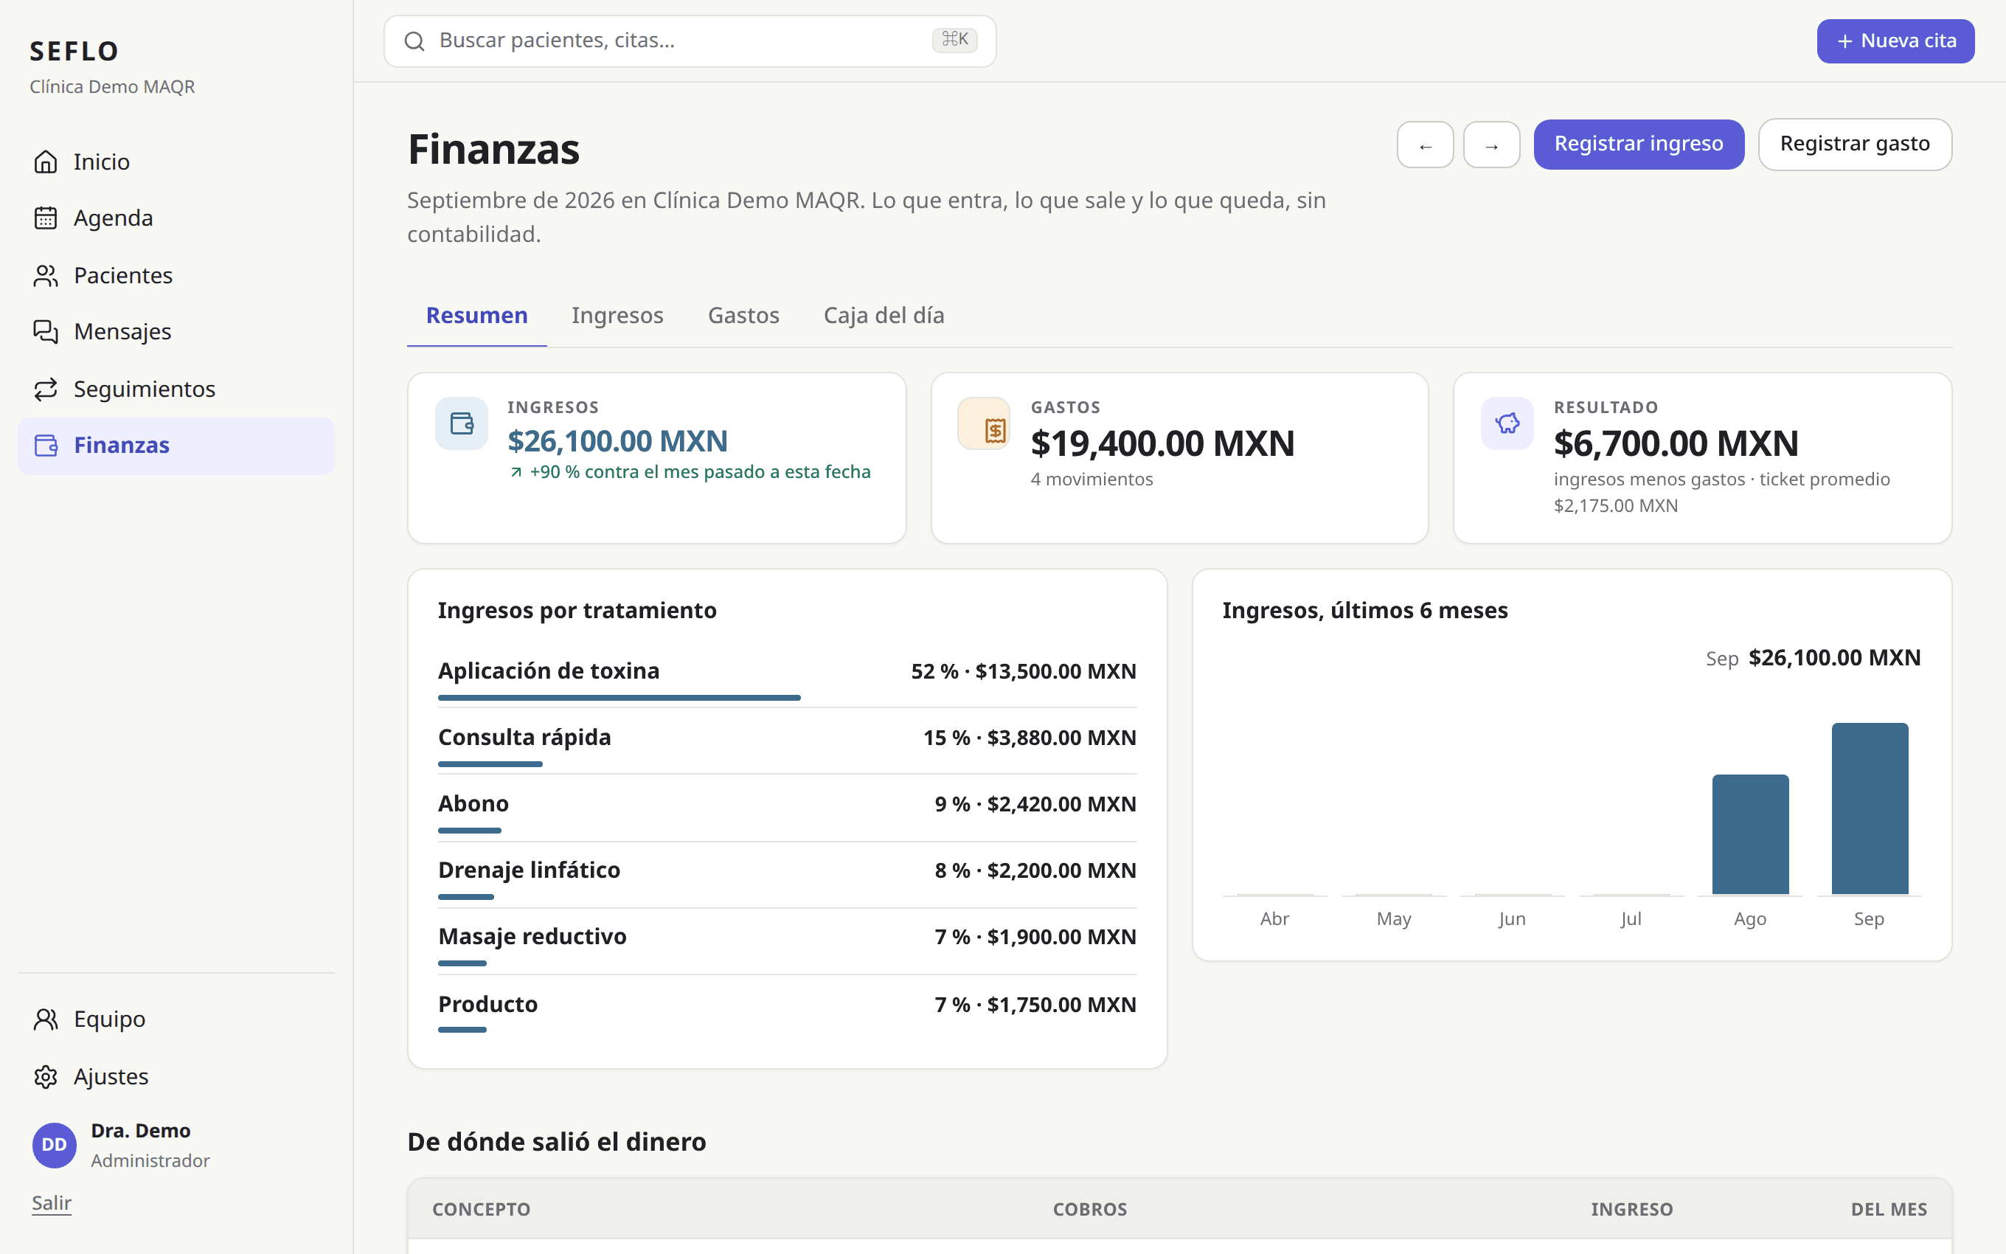Click the 4 movimientos text
This screenshot has height=1254, width=2006.
pyautogui.click(x=1091, y=479)
